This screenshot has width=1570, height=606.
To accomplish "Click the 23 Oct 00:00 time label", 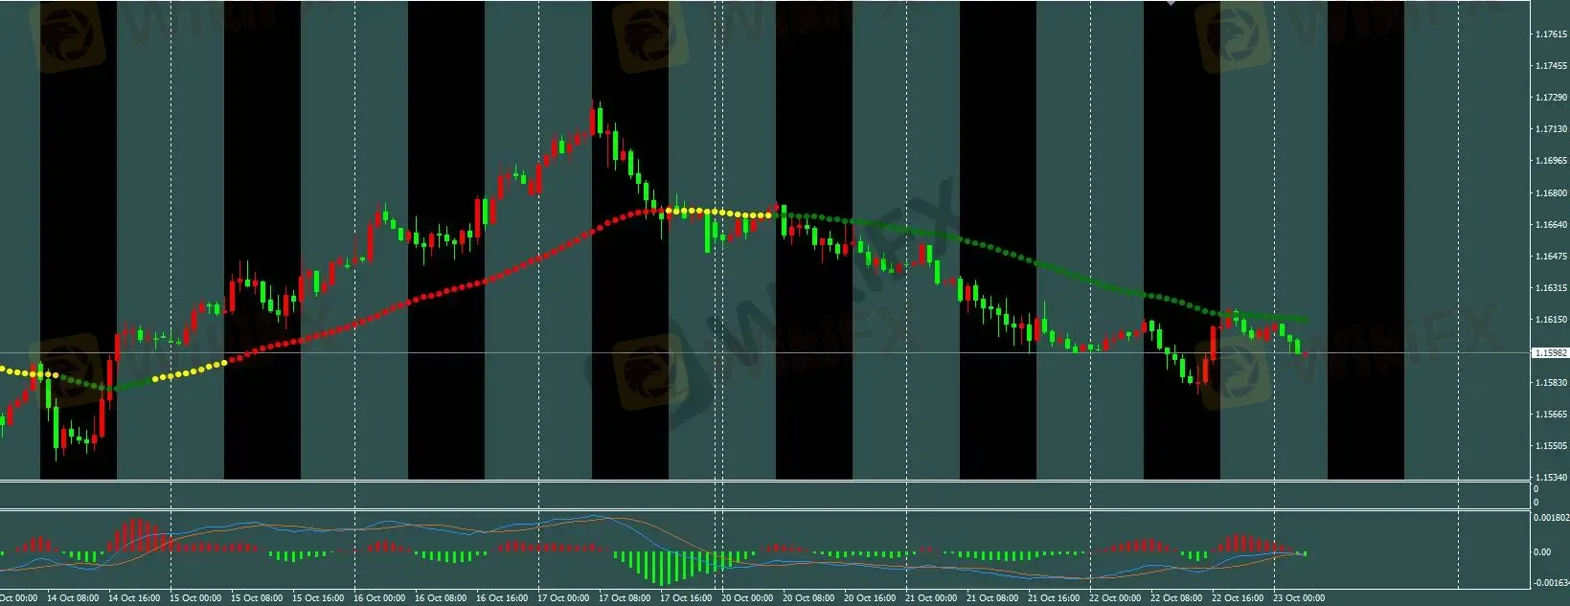I will pos(1299,598).
